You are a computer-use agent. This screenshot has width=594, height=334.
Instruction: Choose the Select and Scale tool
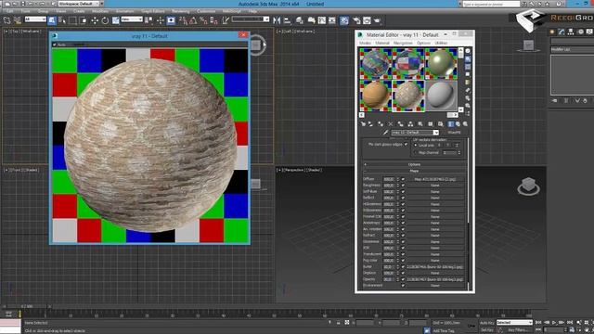coord(115,20)
